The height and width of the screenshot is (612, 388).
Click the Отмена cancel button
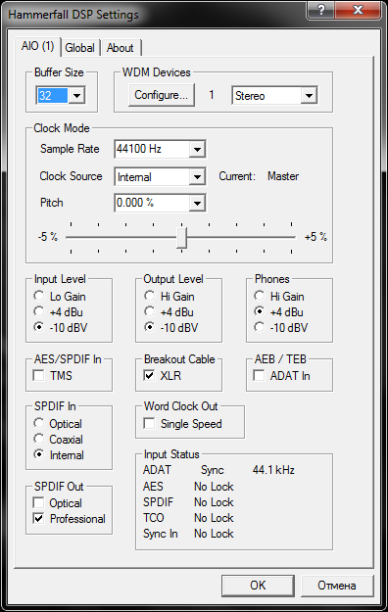[x=337, y=586]
